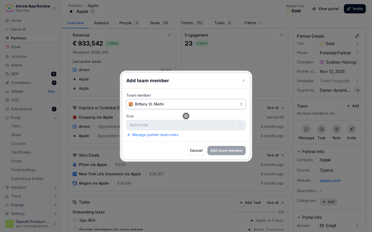Image resolution: width=372 pixels, height=232 pixels.
Task: Collapse the Partner Info section
Action: [299, 152]
